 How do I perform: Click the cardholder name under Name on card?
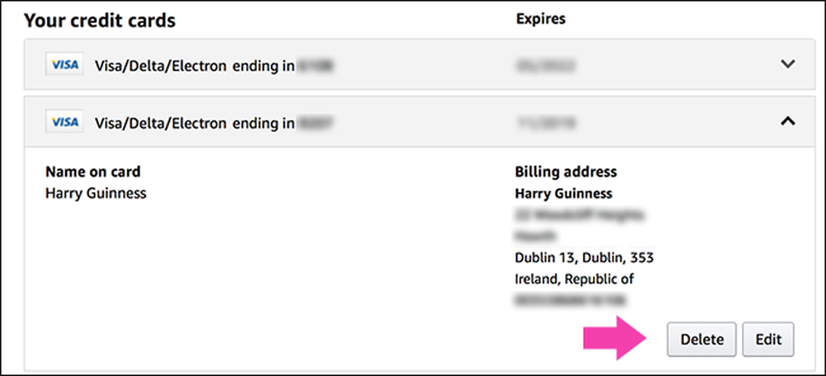[x=96, y=193]
